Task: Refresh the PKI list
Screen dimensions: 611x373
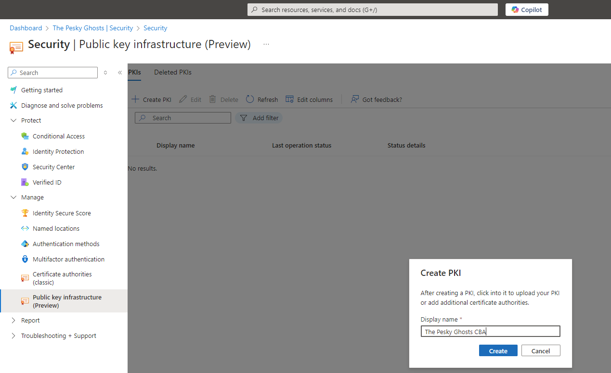Action: (261, 99)
